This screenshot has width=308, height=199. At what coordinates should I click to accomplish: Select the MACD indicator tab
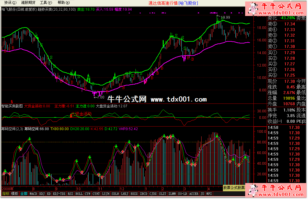33,194
